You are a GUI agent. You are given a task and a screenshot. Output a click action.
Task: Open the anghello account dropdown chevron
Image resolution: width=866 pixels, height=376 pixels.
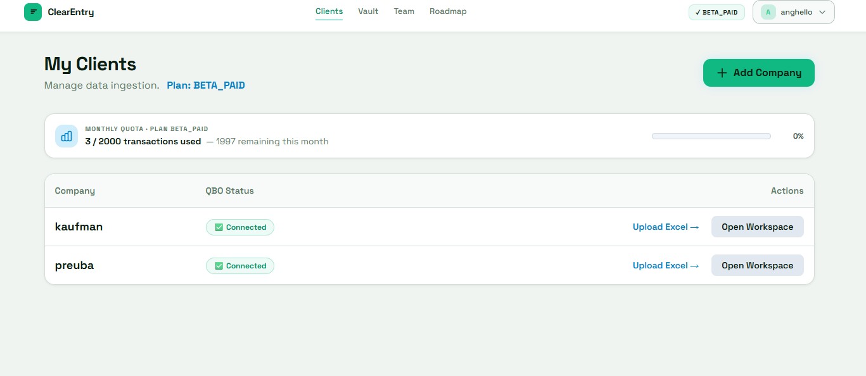tap(822, 12)
